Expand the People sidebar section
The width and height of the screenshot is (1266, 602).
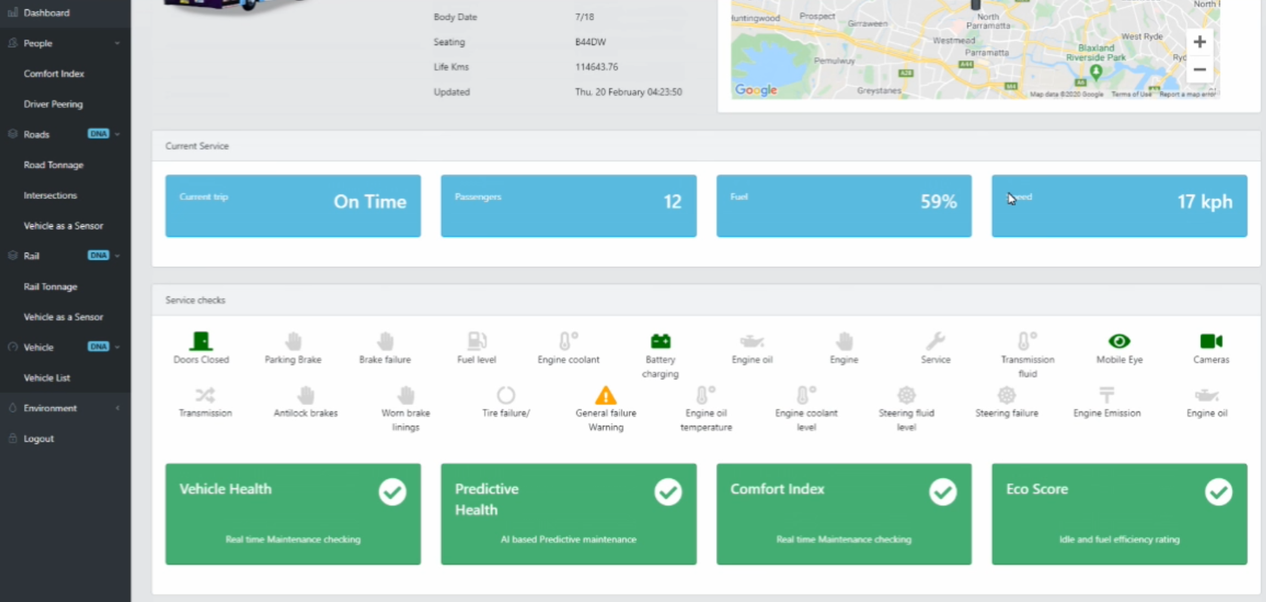point(65,43)
